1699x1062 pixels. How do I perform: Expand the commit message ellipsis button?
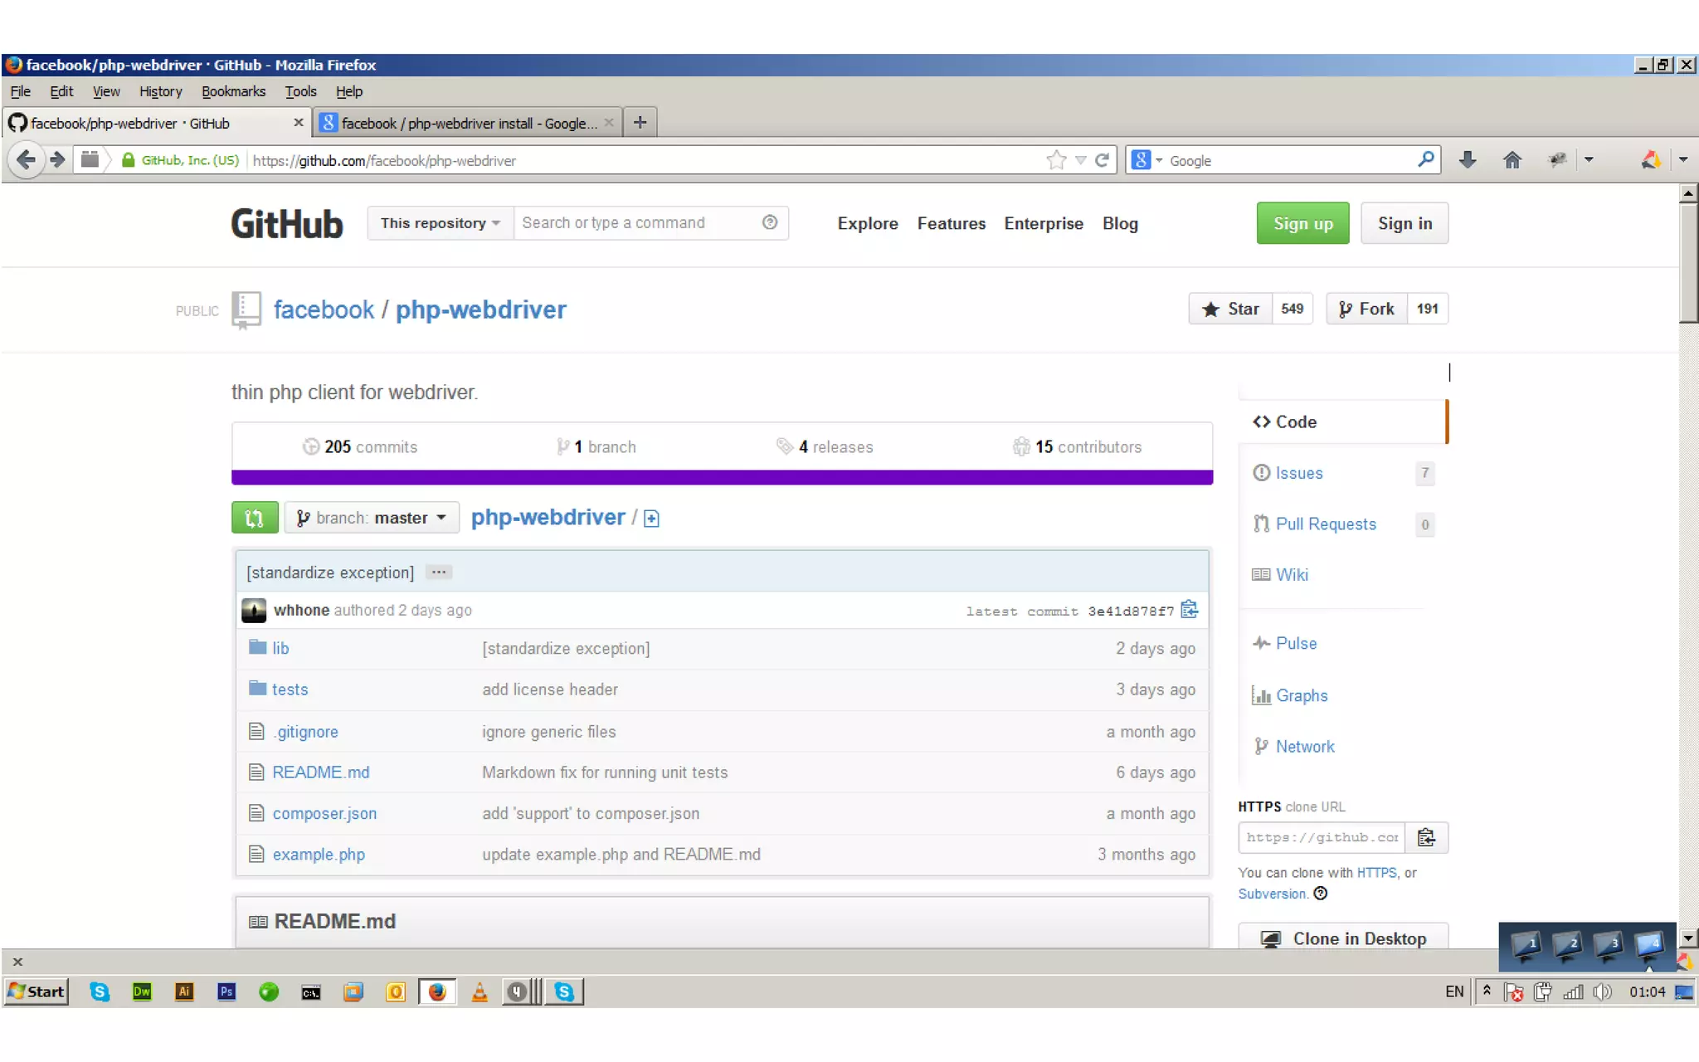click(x=439, y=572)
